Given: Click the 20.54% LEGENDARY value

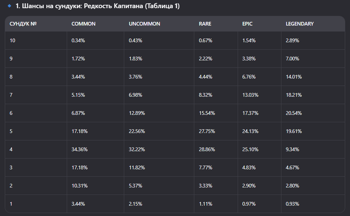Looking at the screenshot, I should (294, 113).
